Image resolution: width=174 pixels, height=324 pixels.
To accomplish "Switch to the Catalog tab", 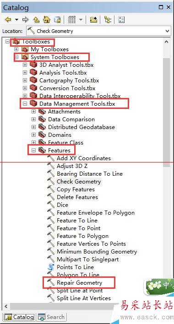I will (x=19, y=317).
